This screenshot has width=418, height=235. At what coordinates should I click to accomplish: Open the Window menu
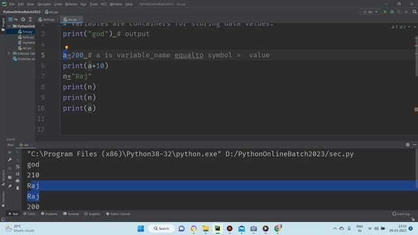pyautogui.click(x=116, y=5)
